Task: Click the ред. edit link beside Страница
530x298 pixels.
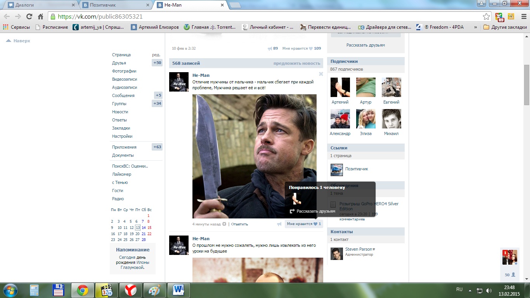Action: [x=156, y=55]
